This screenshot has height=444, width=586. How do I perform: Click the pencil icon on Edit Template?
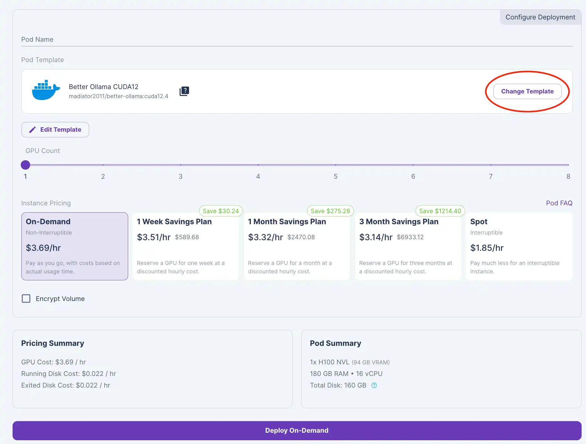click(32, 130)
